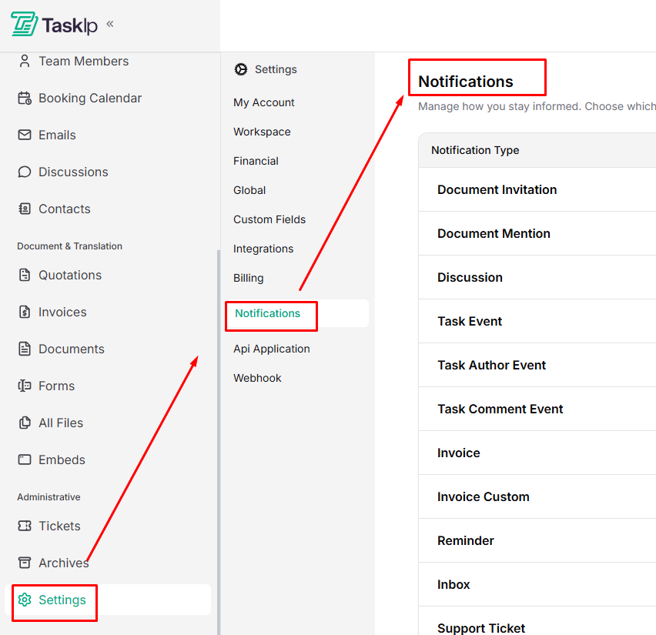Click the Contacts book icon

tap(25, 209)
